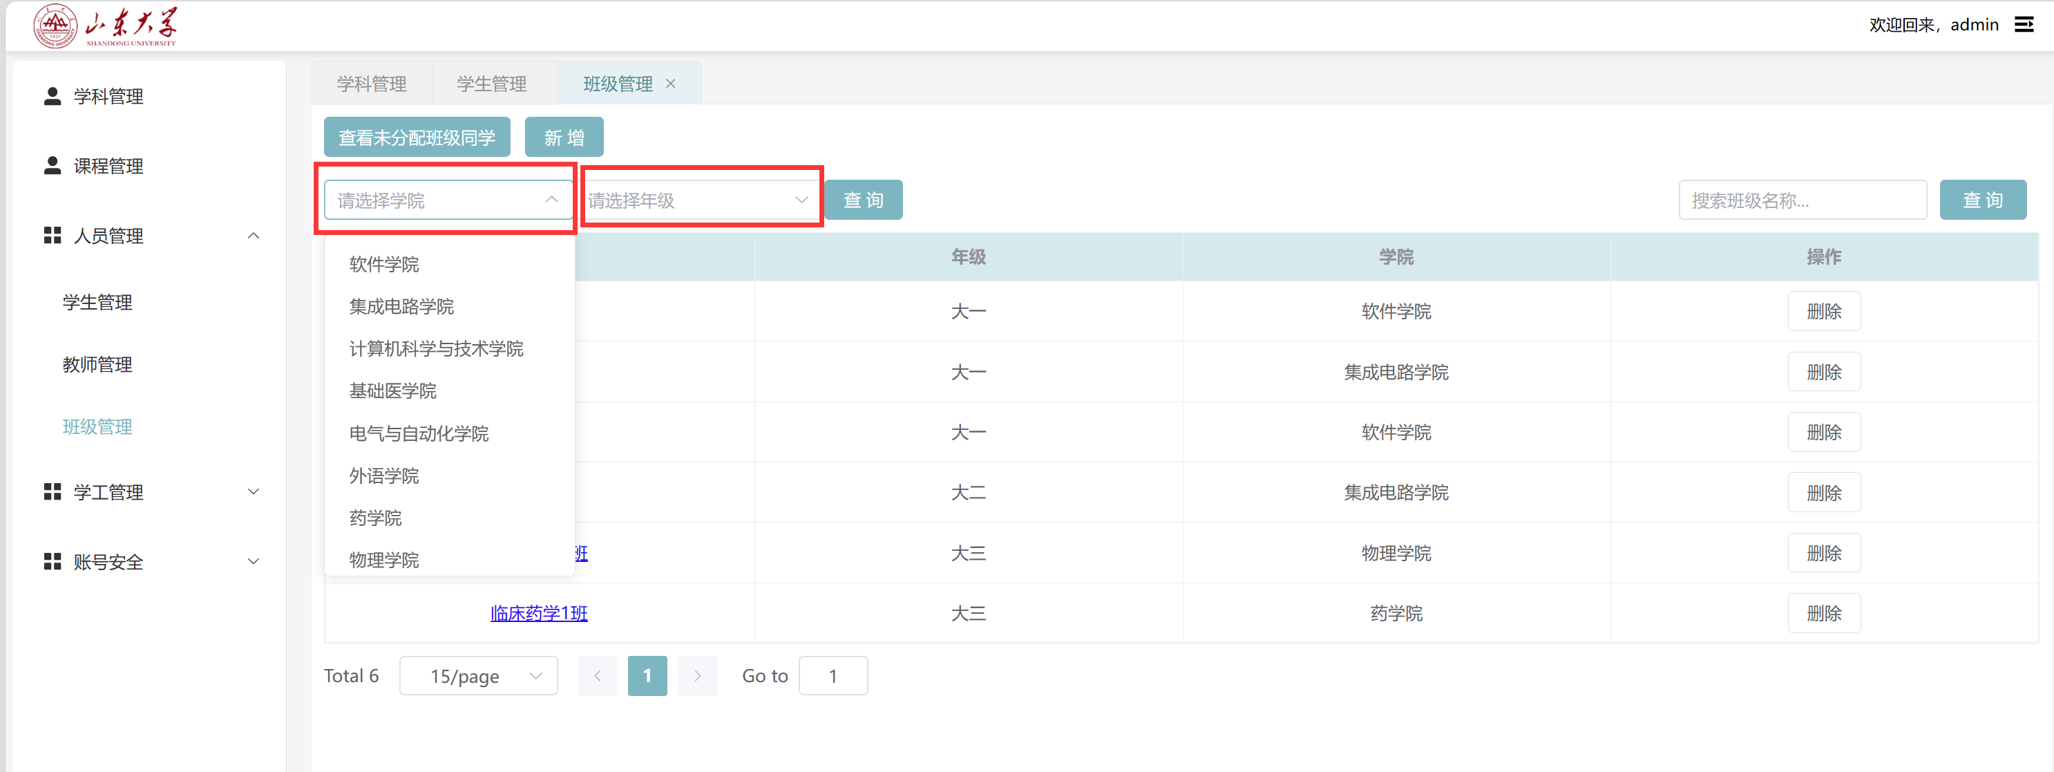This screenshot has width=2054, height=772.
Task: Choose 计算机科学与技术学院 from the dropdown list
Action: (450, 348)
